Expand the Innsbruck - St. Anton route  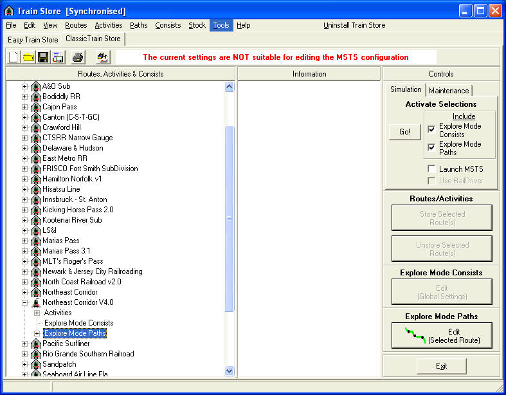click(24, 199)
